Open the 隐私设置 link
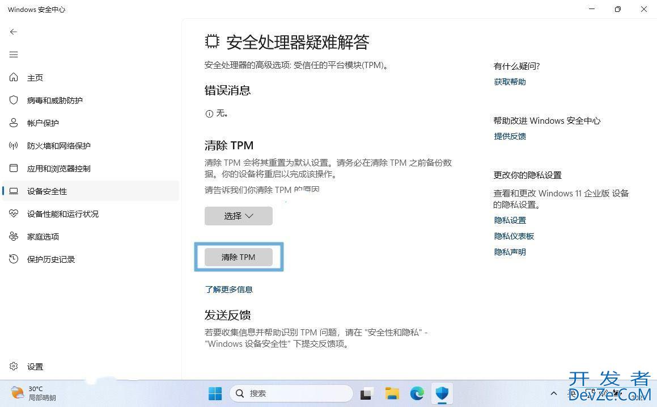 pos(510,220)
